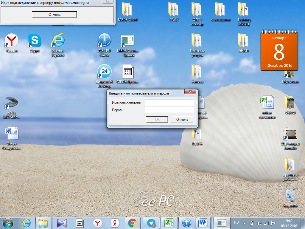The width and height of the screenshot is (305, 229).
Task: Click the Имя пользователя input field
Action: pyautogui.click(x=169, y=103)
